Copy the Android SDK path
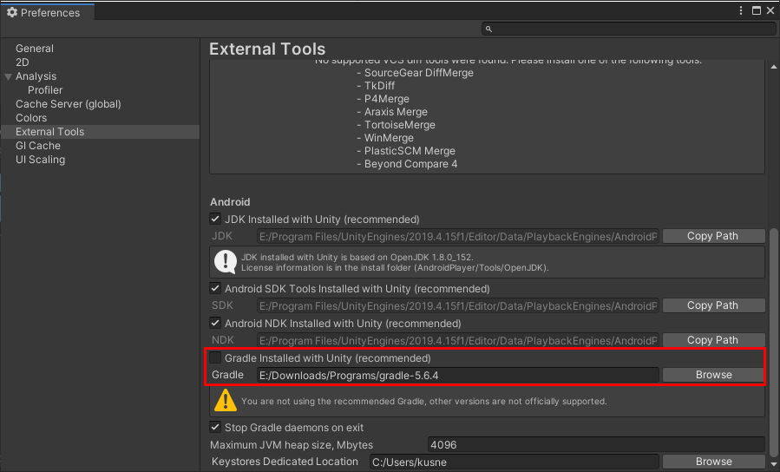This screenshot has width=780, height=472. [x=713, y=305]
